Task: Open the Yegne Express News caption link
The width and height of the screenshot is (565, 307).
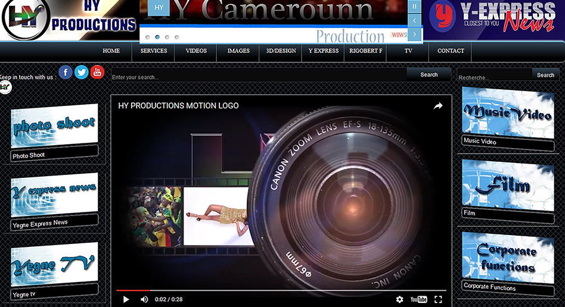Action: [40, 224]
